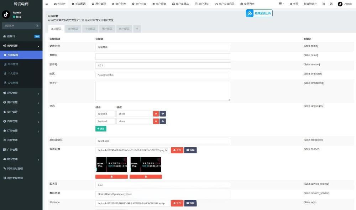The image size is (356, 210).
Task: Click the red 上传 button for the homepage banner
Action: [x=177, y=150]
